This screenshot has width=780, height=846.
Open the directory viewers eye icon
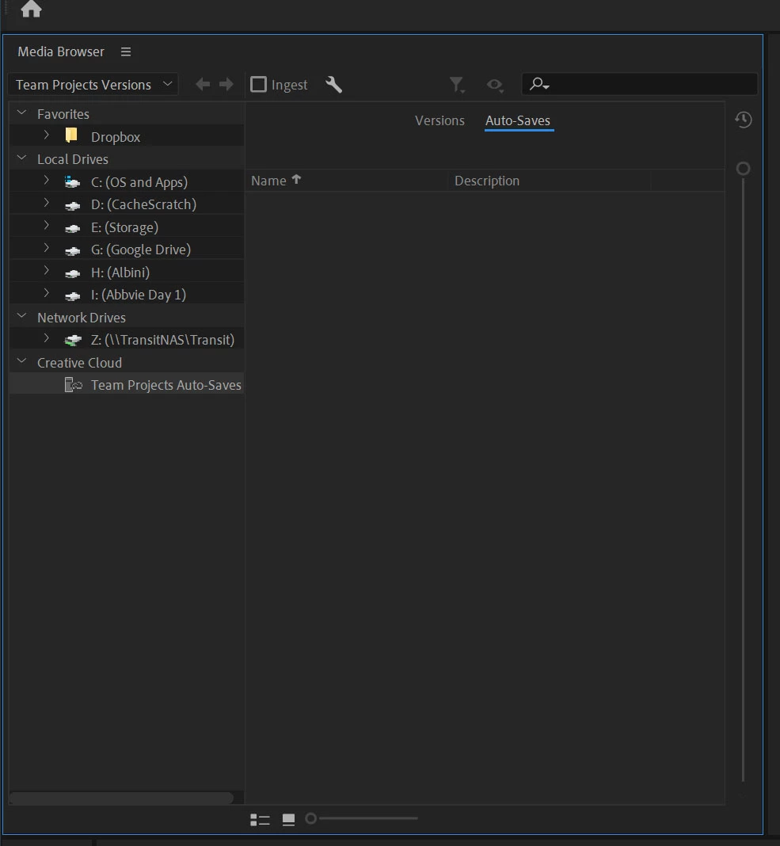point(495,85)
